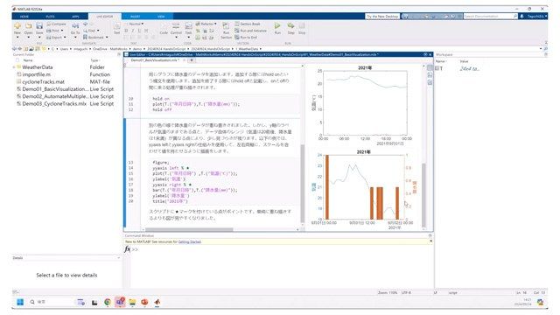Run the live script with the green Run icon
560x315 pixels.
pos(277,25)
